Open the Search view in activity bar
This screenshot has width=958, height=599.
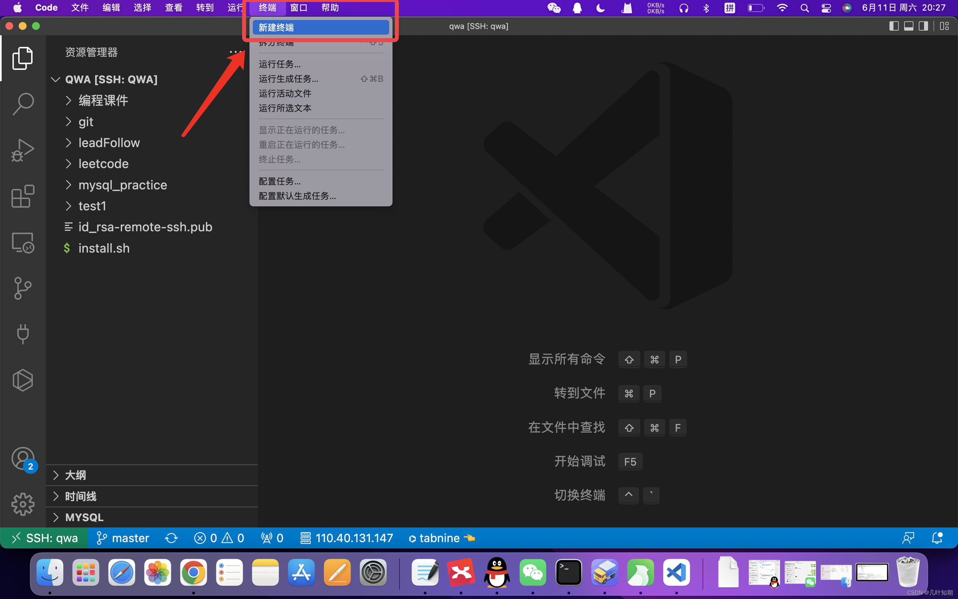click(x=23, y=104)
